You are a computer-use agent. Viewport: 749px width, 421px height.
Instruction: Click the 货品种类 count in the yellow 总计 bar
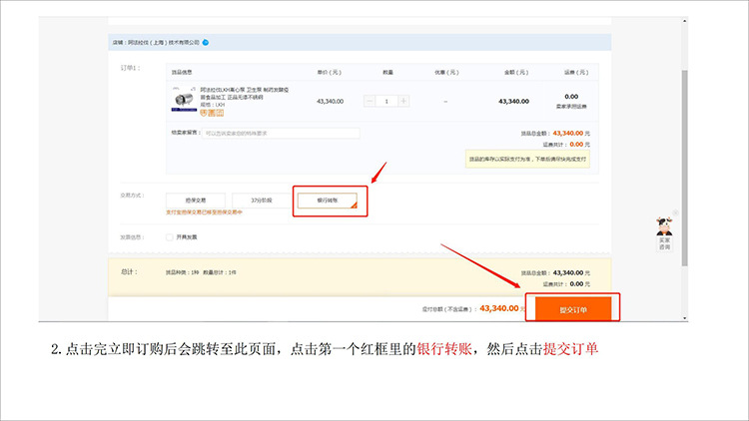pos(182,272)
